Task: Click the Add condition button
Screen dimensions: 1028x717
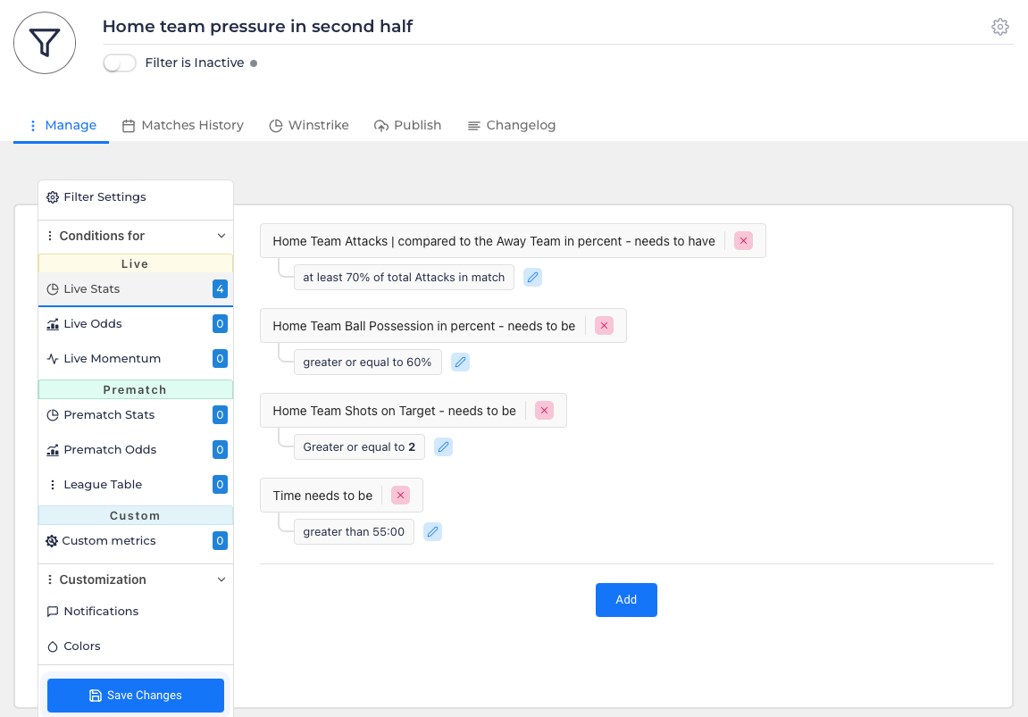Action: tap(626, 600)
